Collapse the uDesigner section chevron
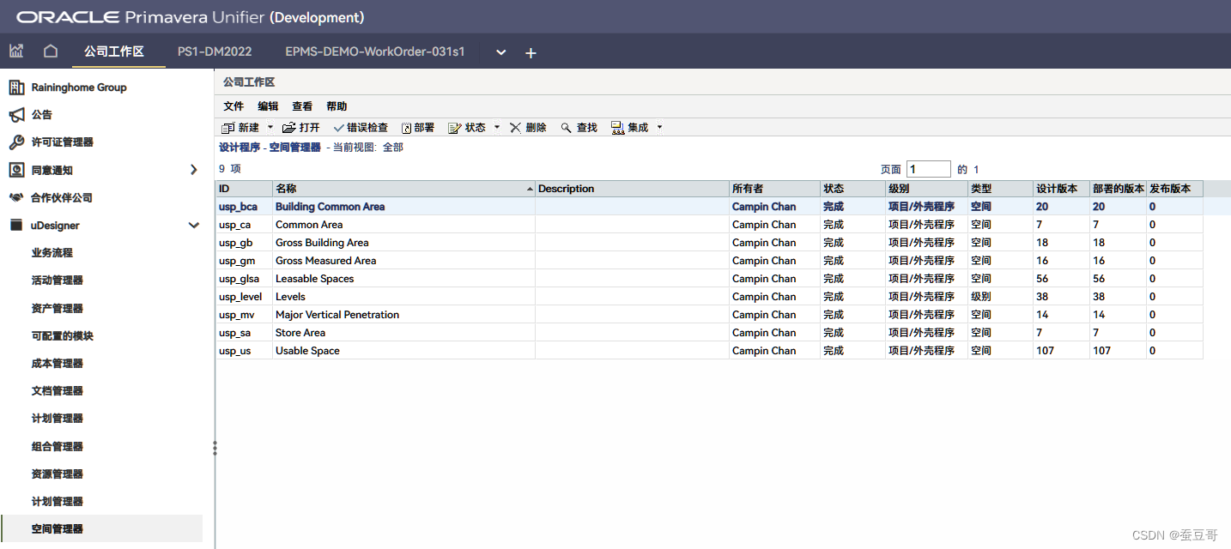This screenshot has width=1231, height=549. (x=193, y=226)
